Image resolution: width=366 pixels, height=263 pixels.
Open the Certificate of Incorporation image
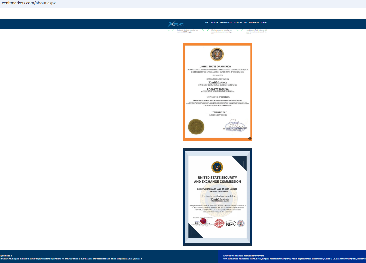[217, 92]
